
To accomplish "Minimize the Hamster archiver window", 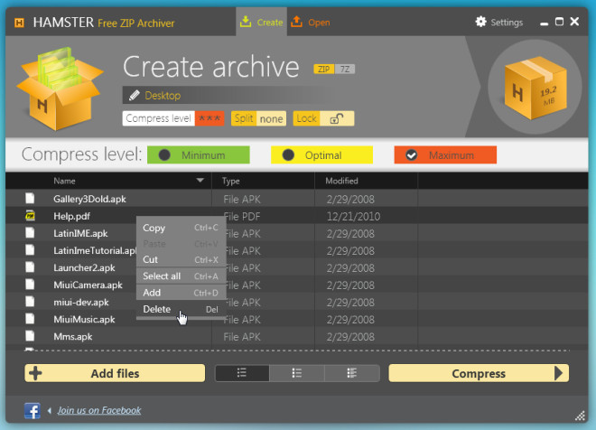I will pos(545,23).
